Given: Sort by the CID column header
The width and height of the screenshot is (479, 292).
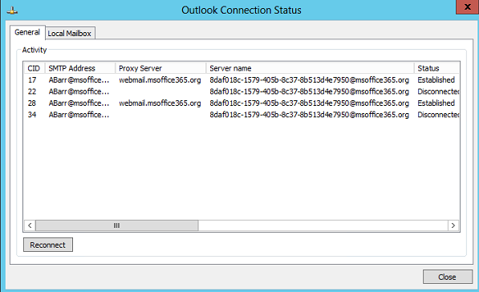Looking at the screenshot, I should (34, 68).
